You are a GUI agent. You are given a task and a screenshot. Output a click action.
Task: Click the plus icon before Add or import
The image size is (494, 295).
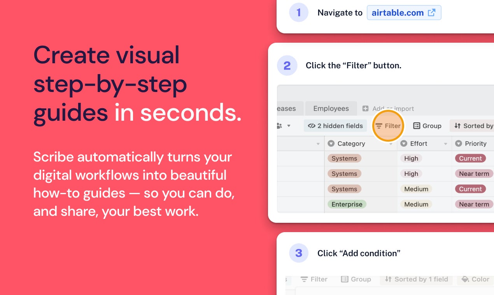[x=365, y=109]
